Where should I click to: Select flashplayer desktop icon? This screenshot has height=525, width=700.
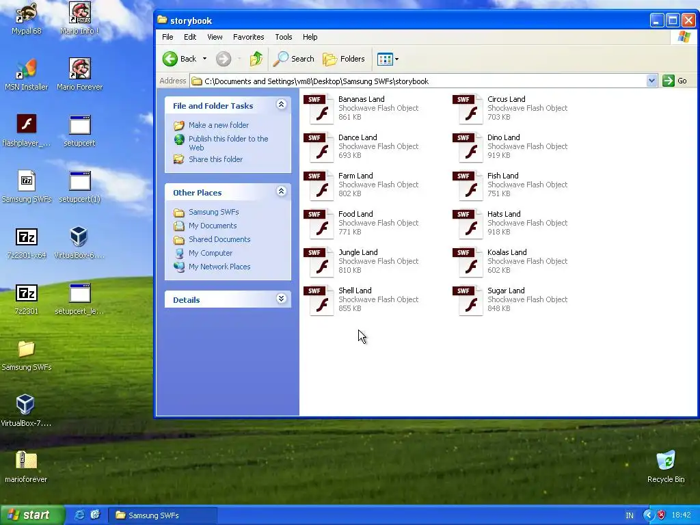click(27, 131)
